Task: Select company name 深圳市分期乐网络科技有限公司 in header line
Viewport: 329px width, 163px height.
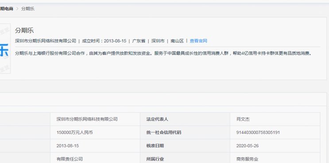Action: click(46, 41)
